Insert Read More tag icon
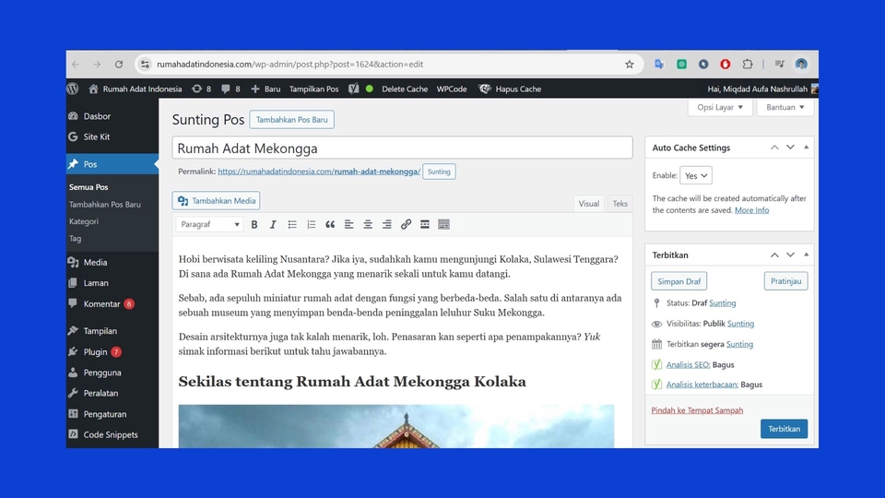The width and height of the screenshot is (885, 498). click(x=425, y=224)
